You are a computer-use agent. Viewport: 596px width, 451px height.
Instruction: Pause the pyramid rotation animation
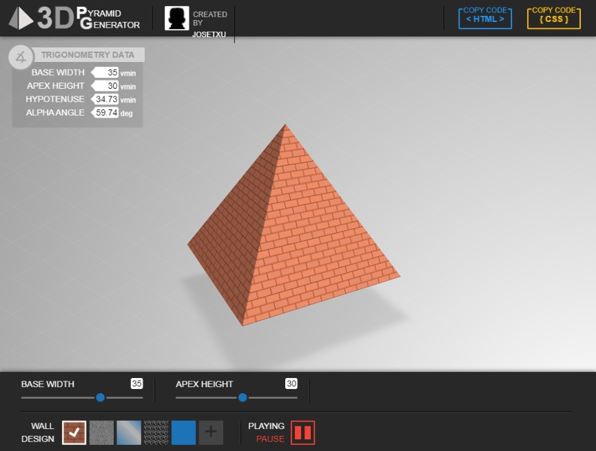coord(302,432)
